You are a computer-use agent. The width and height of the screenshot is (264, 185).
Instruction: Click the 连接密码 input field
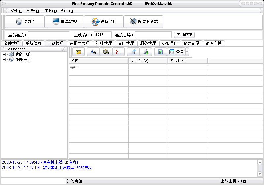coord(153,35)
